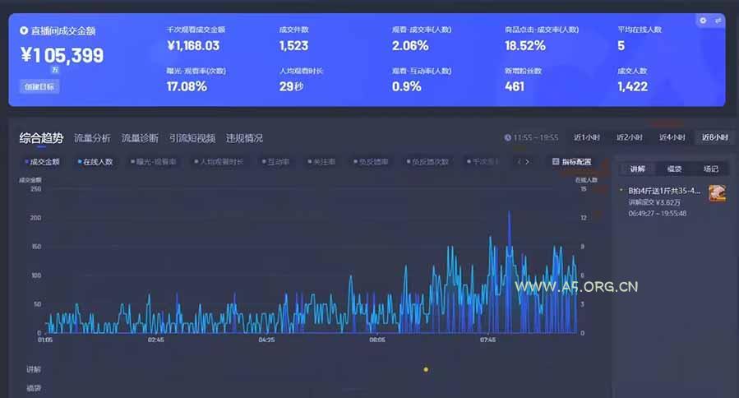Open the 违规情况 tab
Viewport: 739px width, 398px height.
(244, 138)
